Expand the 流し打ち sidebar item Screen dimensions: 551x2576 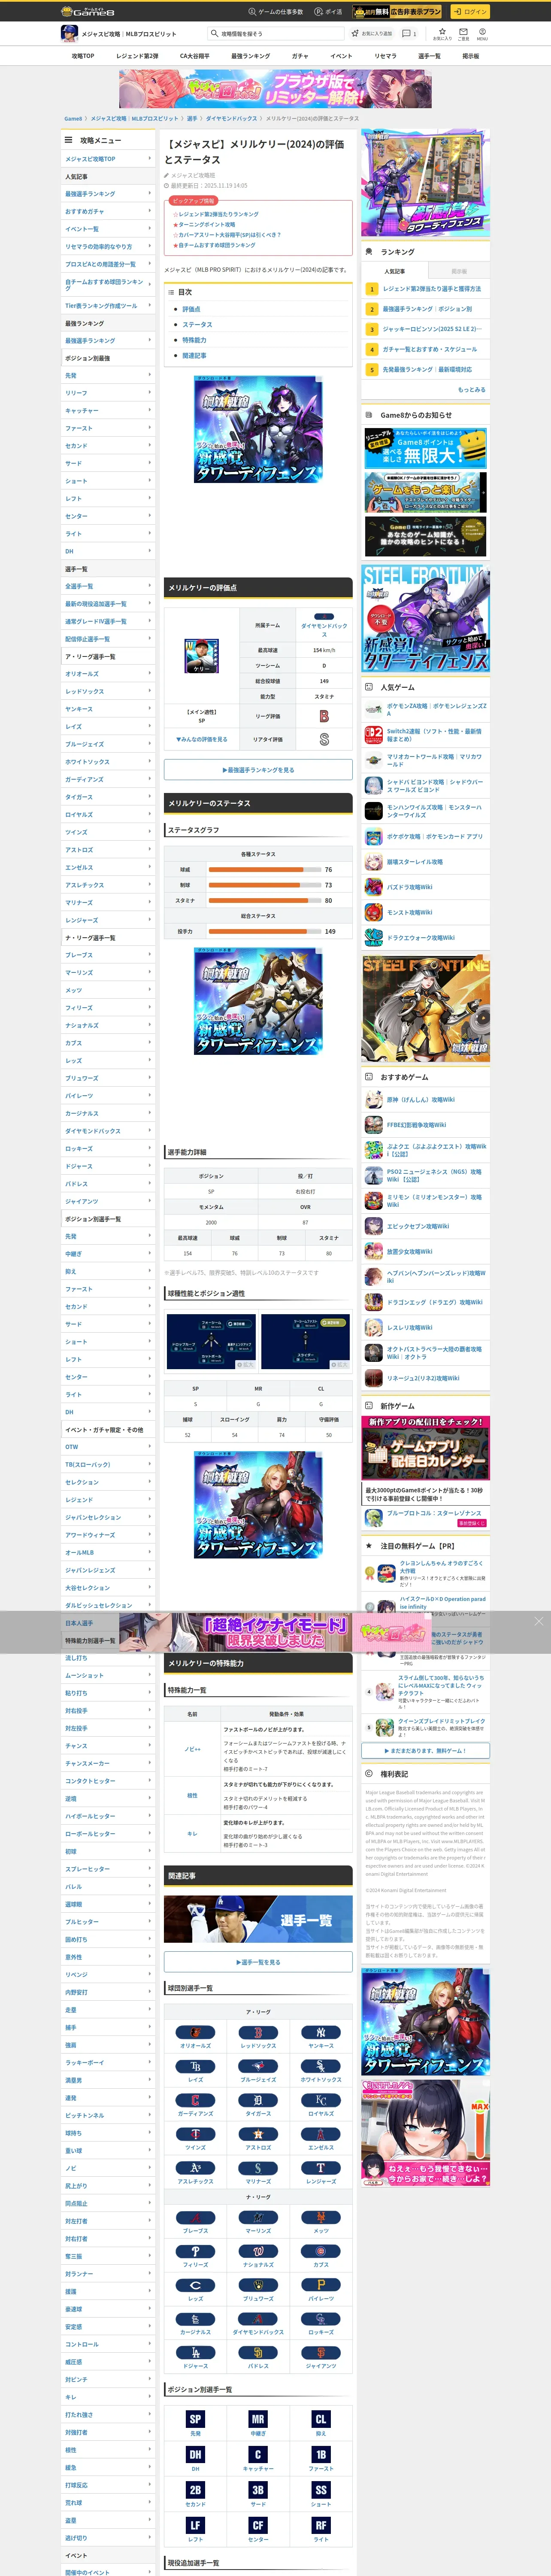pyautogui.click(x=109, y=1658)
